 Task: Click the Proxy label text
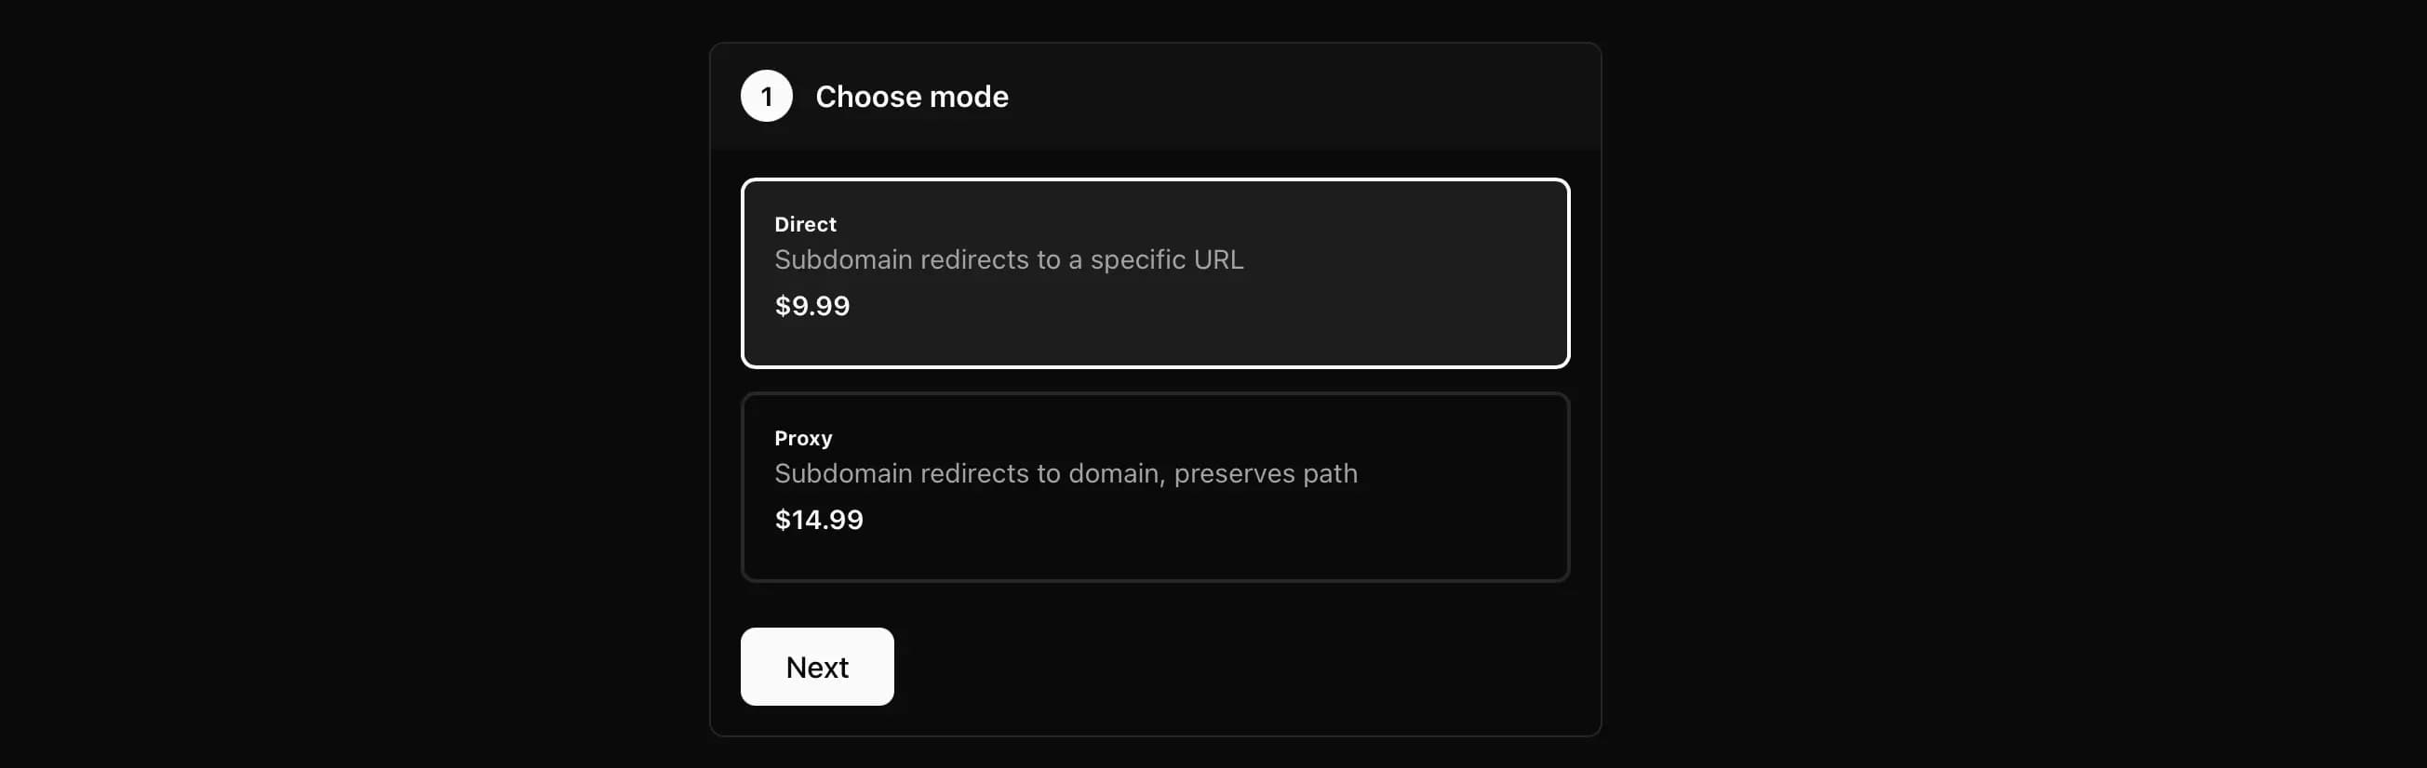pos(803,437)
